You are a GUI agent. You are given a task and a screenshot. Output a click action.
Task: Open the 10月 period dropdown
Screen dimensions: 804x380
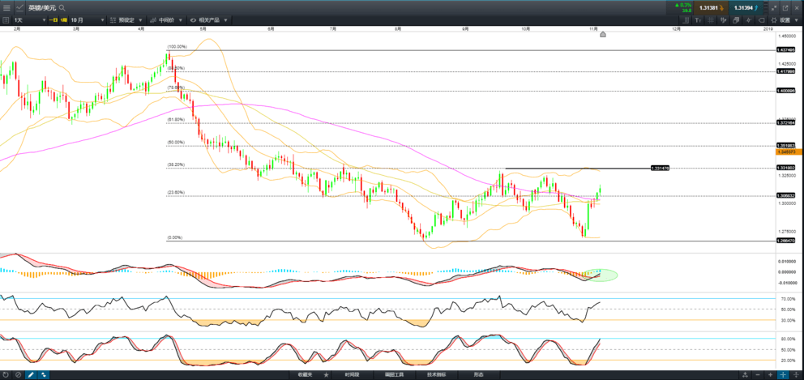[x=88, y=20]
